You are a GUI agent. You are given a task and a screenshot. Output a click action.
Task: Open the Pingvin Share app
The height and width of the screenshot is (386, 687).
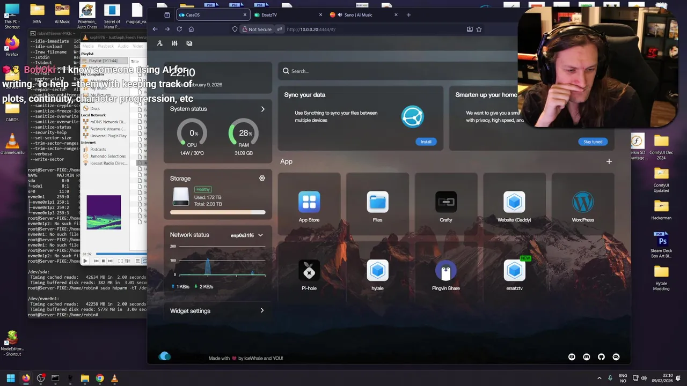point(446,271)
